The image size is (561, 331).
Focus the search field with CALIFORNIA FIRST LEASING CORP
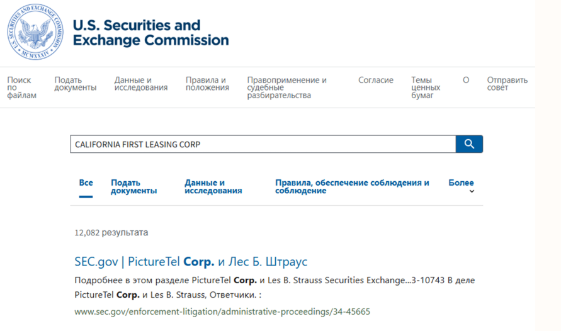click(x=263, y=144)
